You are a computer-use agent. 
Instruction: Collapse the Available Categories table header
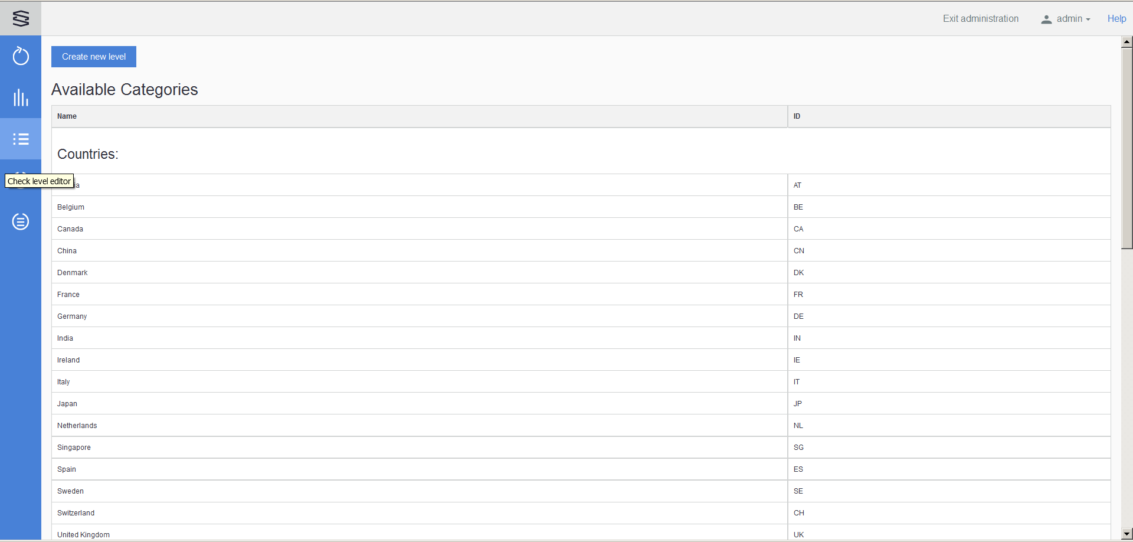(125, 90)
